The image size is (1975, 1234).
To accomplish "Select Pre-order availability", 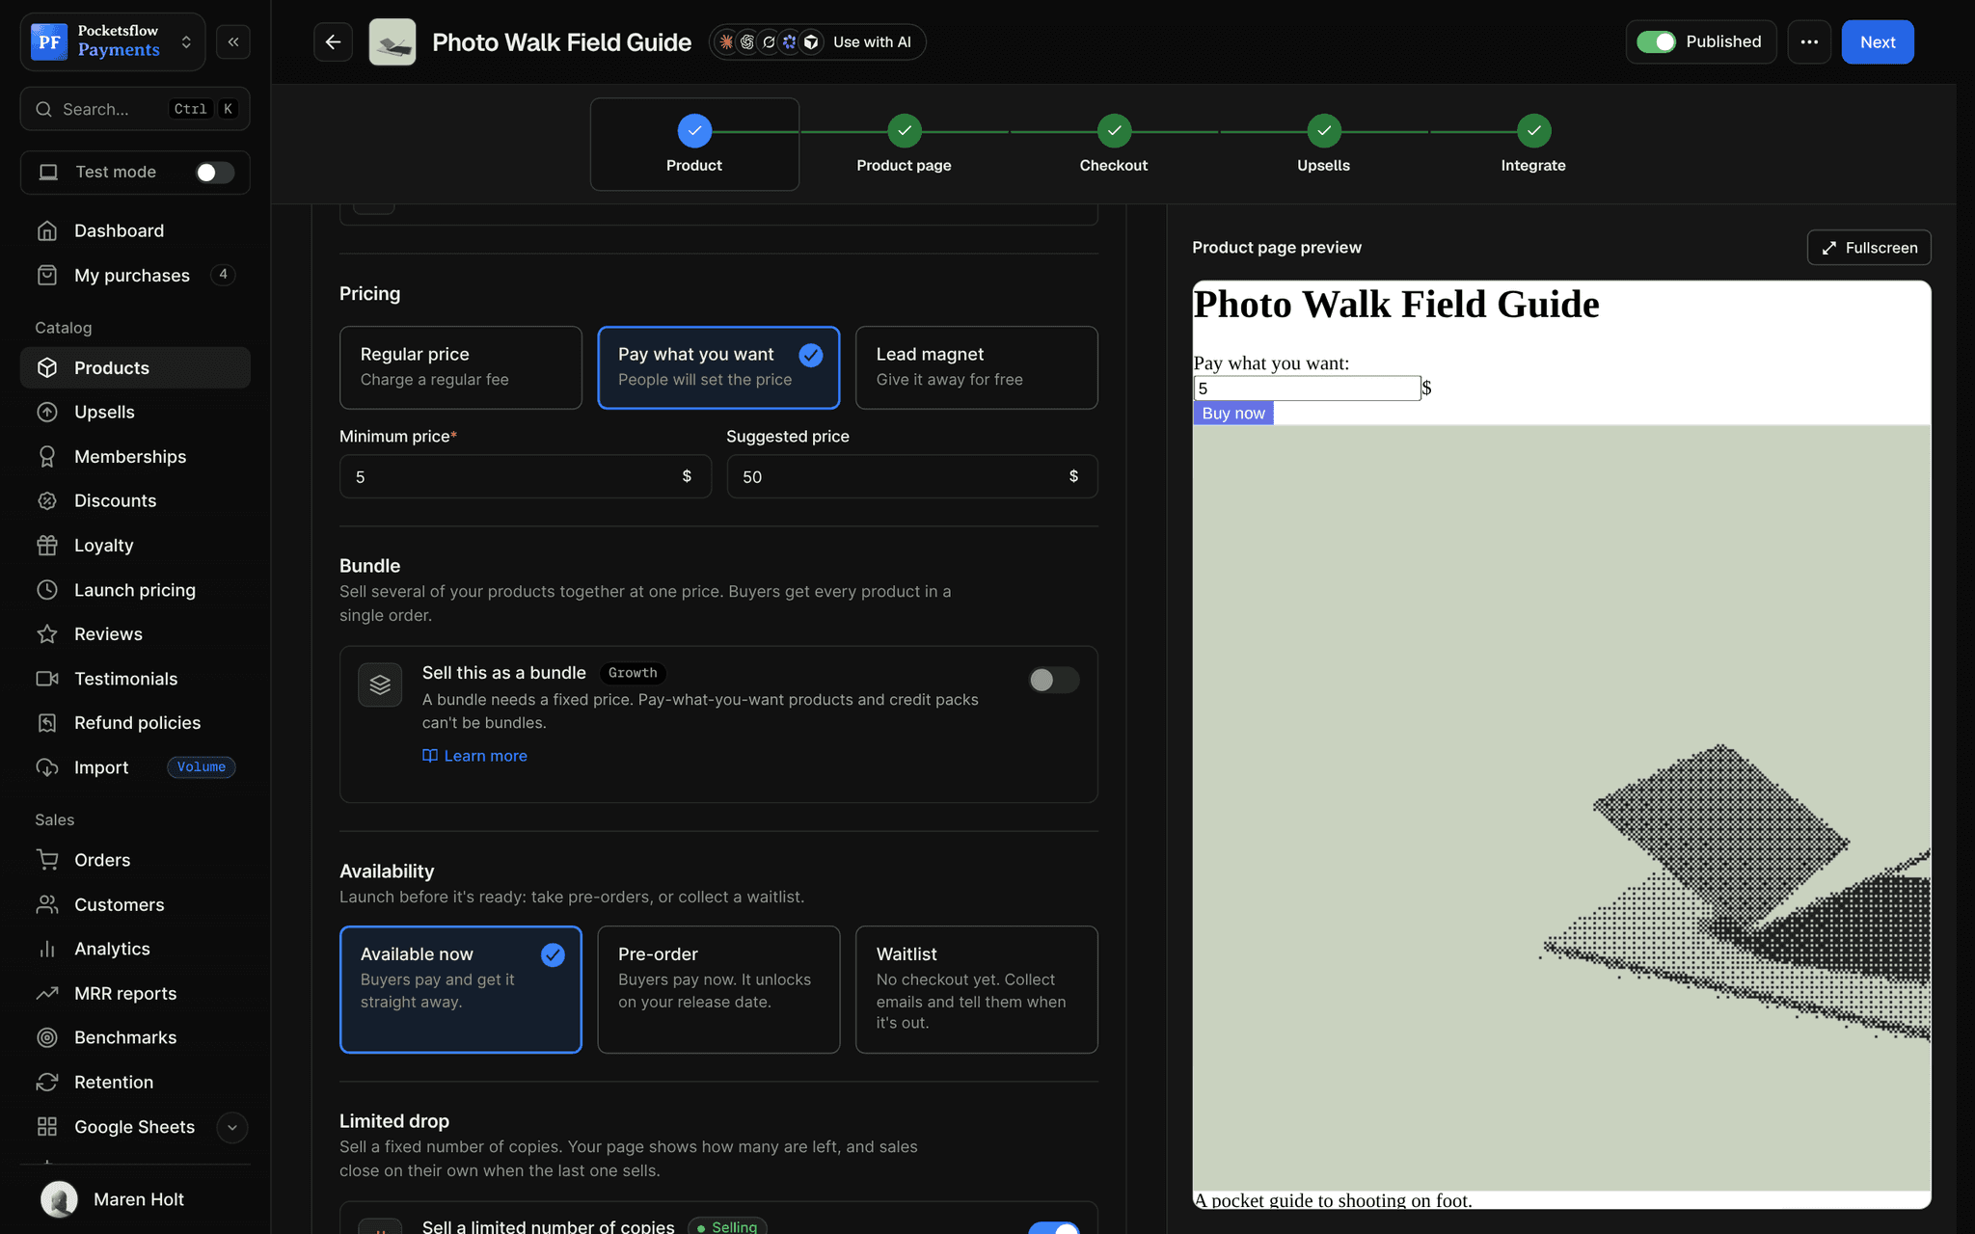I will tap(718, 989).
